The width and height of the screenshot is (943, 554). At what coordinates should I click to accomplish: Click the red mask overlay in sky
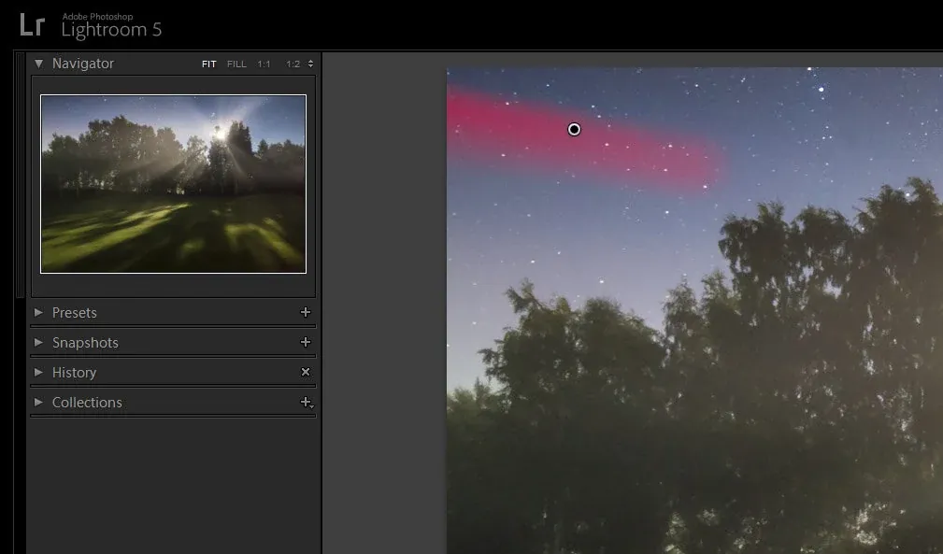[x=645, y=154]
